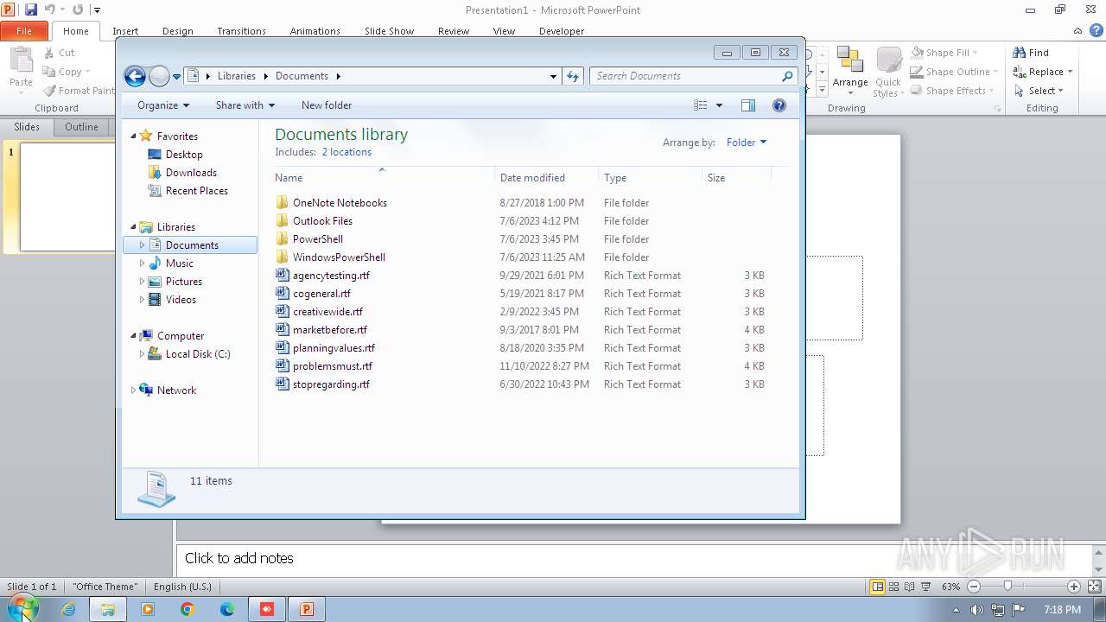The height and width of the screenshot is (622, 1106).
Task: Open the Organize dropdown menu
Action: pyautogui.click(x=162, y=105)
